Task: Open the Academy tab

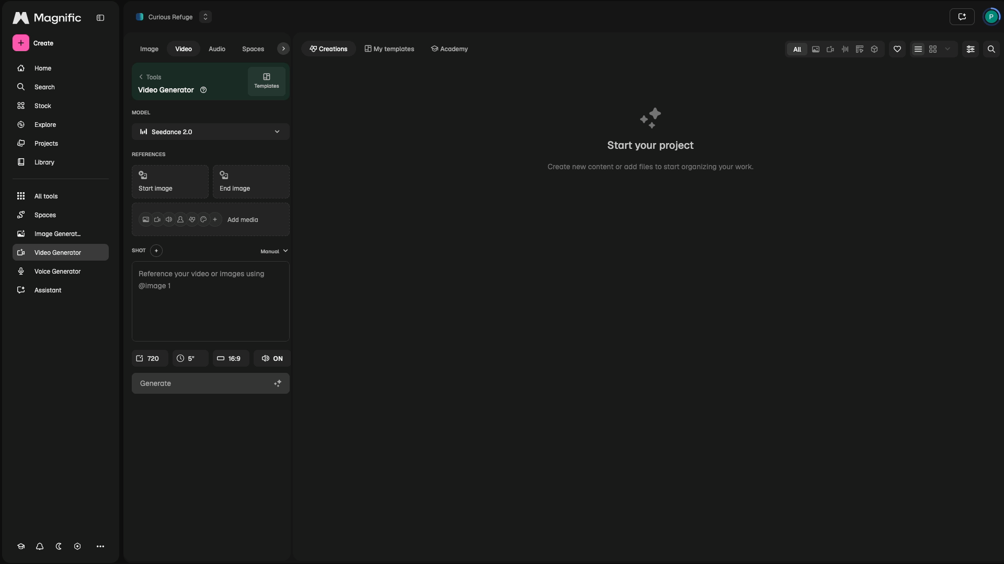Action: pyautogui.click(x=449, y=49)
